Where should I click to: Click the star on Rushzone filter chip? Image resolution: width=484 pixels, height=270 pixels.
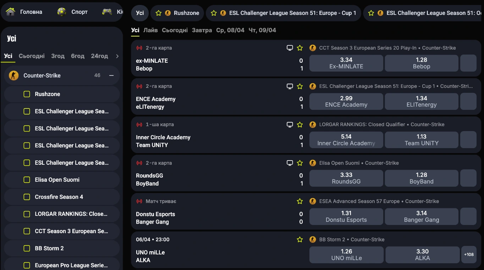tap(159, 13)
